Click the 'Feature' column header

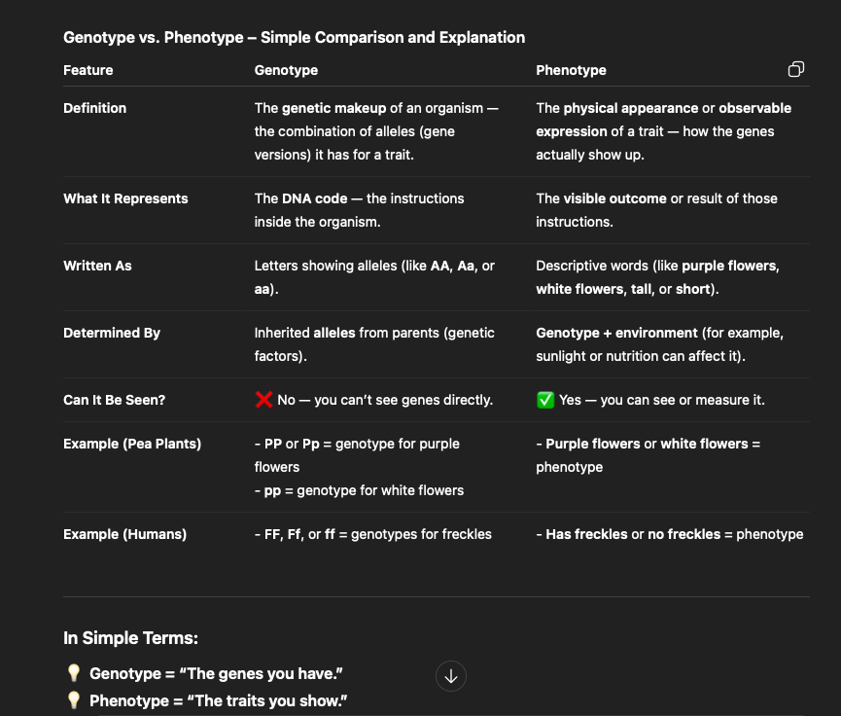[x=88, y=70]
